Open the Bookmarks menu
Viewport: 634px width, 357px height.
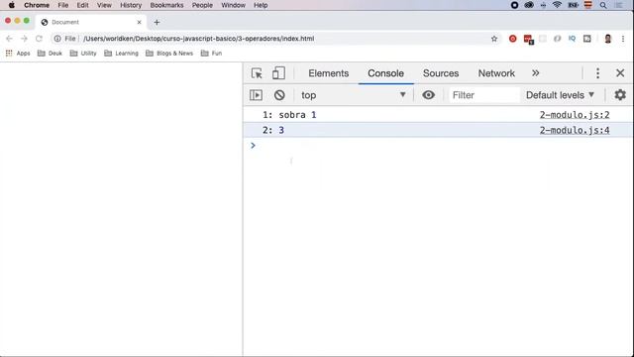[166, 5]
